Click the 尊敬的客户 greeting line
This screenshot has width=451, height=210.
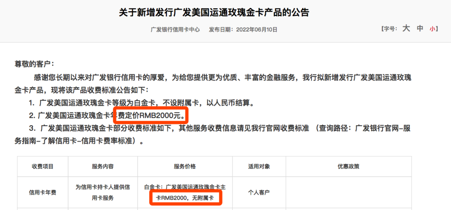click(x=35, y=63)
